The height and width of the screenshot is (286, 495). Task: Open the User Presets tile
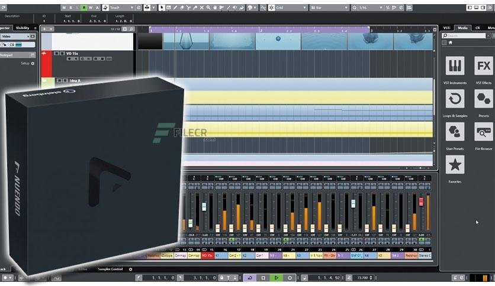pos(455,132)
